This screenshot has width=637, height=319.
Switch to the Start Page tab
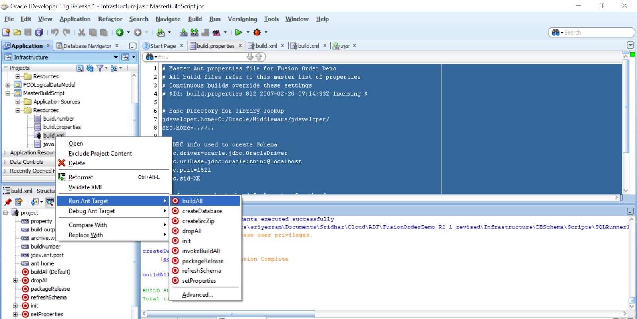163,46
